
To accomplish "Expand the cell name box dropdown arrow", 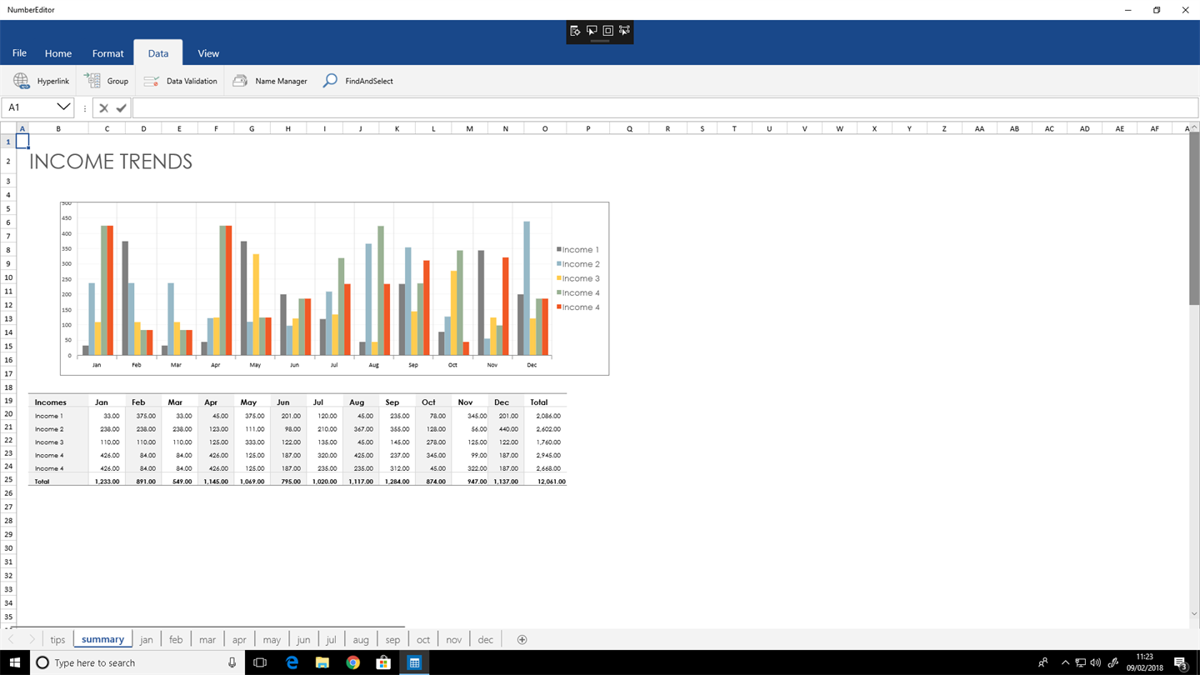I will pyautogui.click(x=63, y=107).
